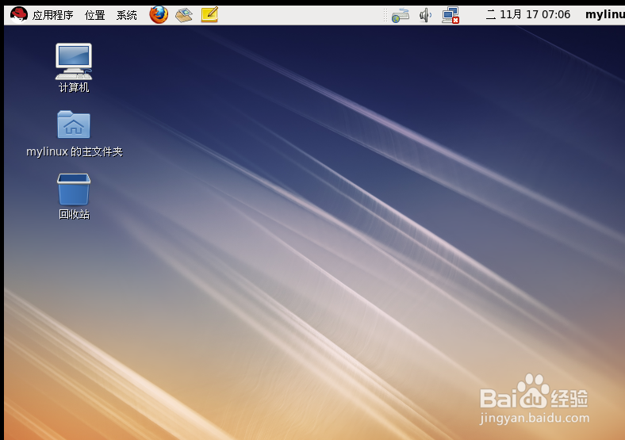Open the 系统 (System) menu
The image size is (625, 440).
127,15
